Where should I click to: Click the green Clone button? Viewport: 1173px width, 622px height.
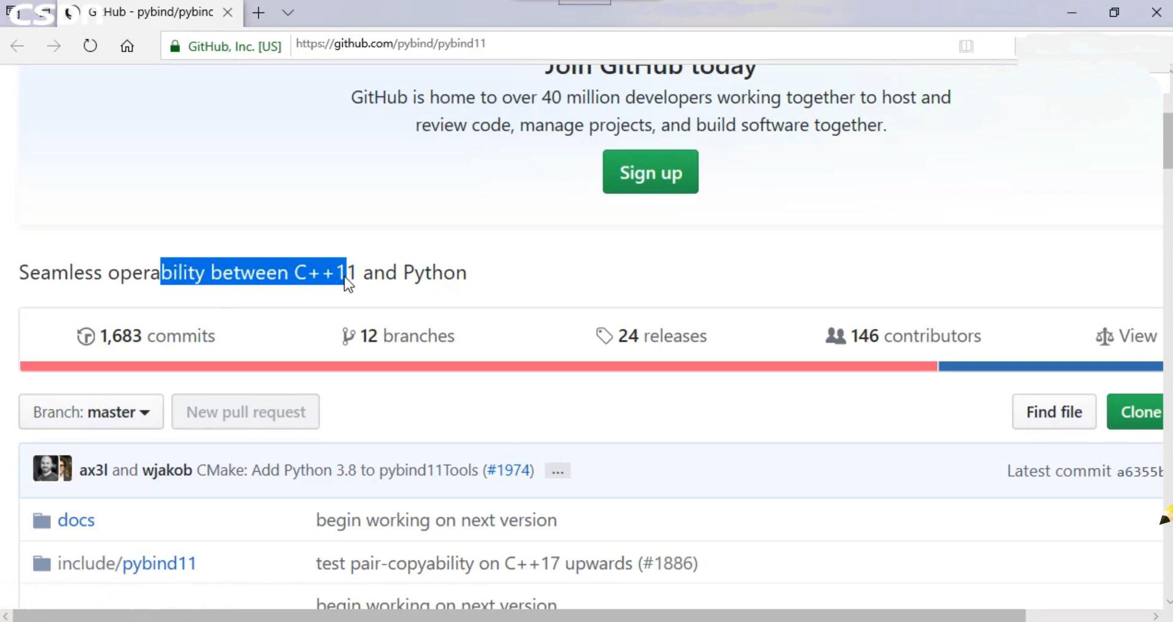(x=1136, y=411)
